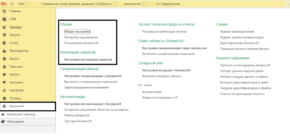Click Выполнить выгрузку данных

coord(161,76)
